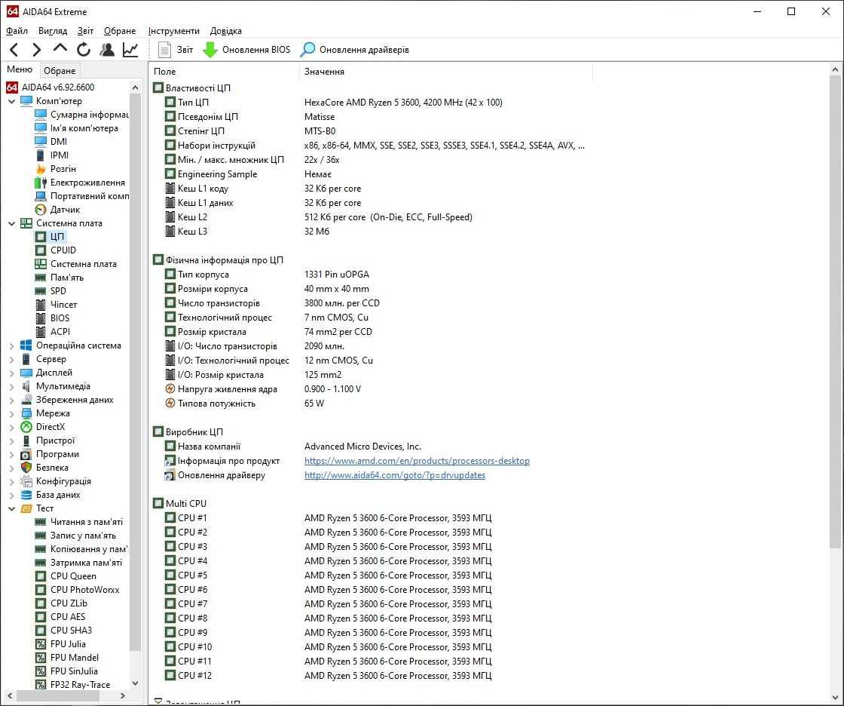Click the right panel vertical scrollbar thumb
The image size is (844, 706).
coord(835,311)
